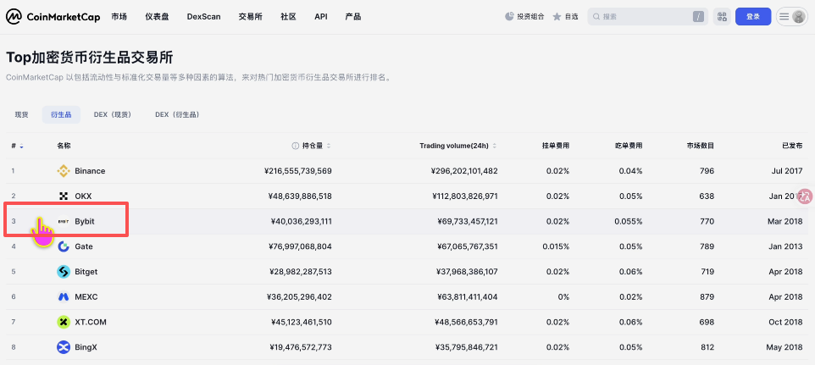Open the BingX exchange link
The width and height of the screenshot is (815, 365).
tap(86, 347)
